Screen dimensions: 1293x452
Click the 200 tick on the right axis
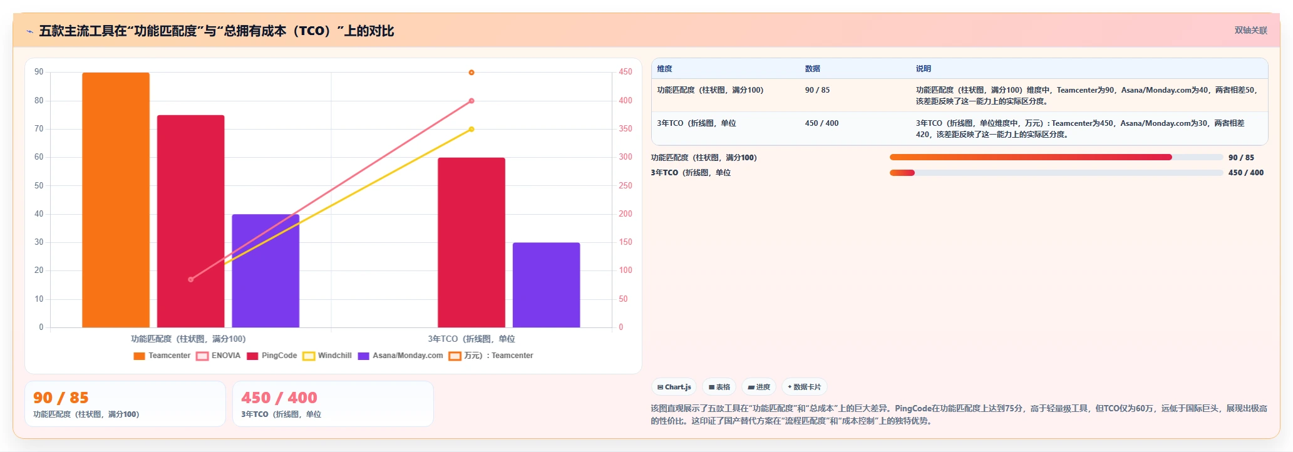(x=626, y=214)
